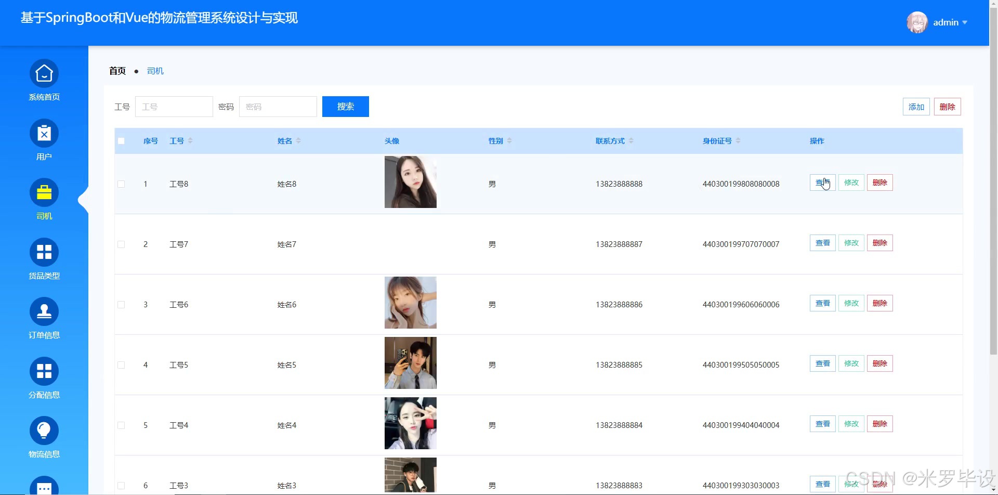The height and width of the screenshot is (495, 998).
Task: Delete the 工号5 row
Action: tap(880, 363)
